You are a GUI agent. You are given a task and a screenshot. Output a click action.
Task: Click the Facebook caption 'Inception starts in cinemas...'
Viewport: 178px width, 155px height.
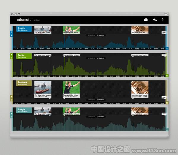140,96
